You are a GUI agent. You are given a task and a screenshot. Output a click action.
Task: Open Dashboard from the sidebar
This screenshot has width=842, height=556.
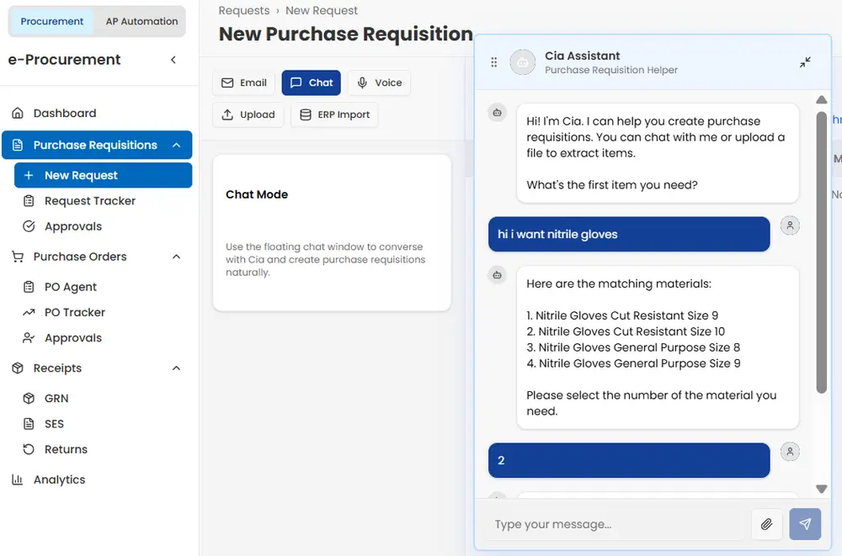[x=65, y=114]
